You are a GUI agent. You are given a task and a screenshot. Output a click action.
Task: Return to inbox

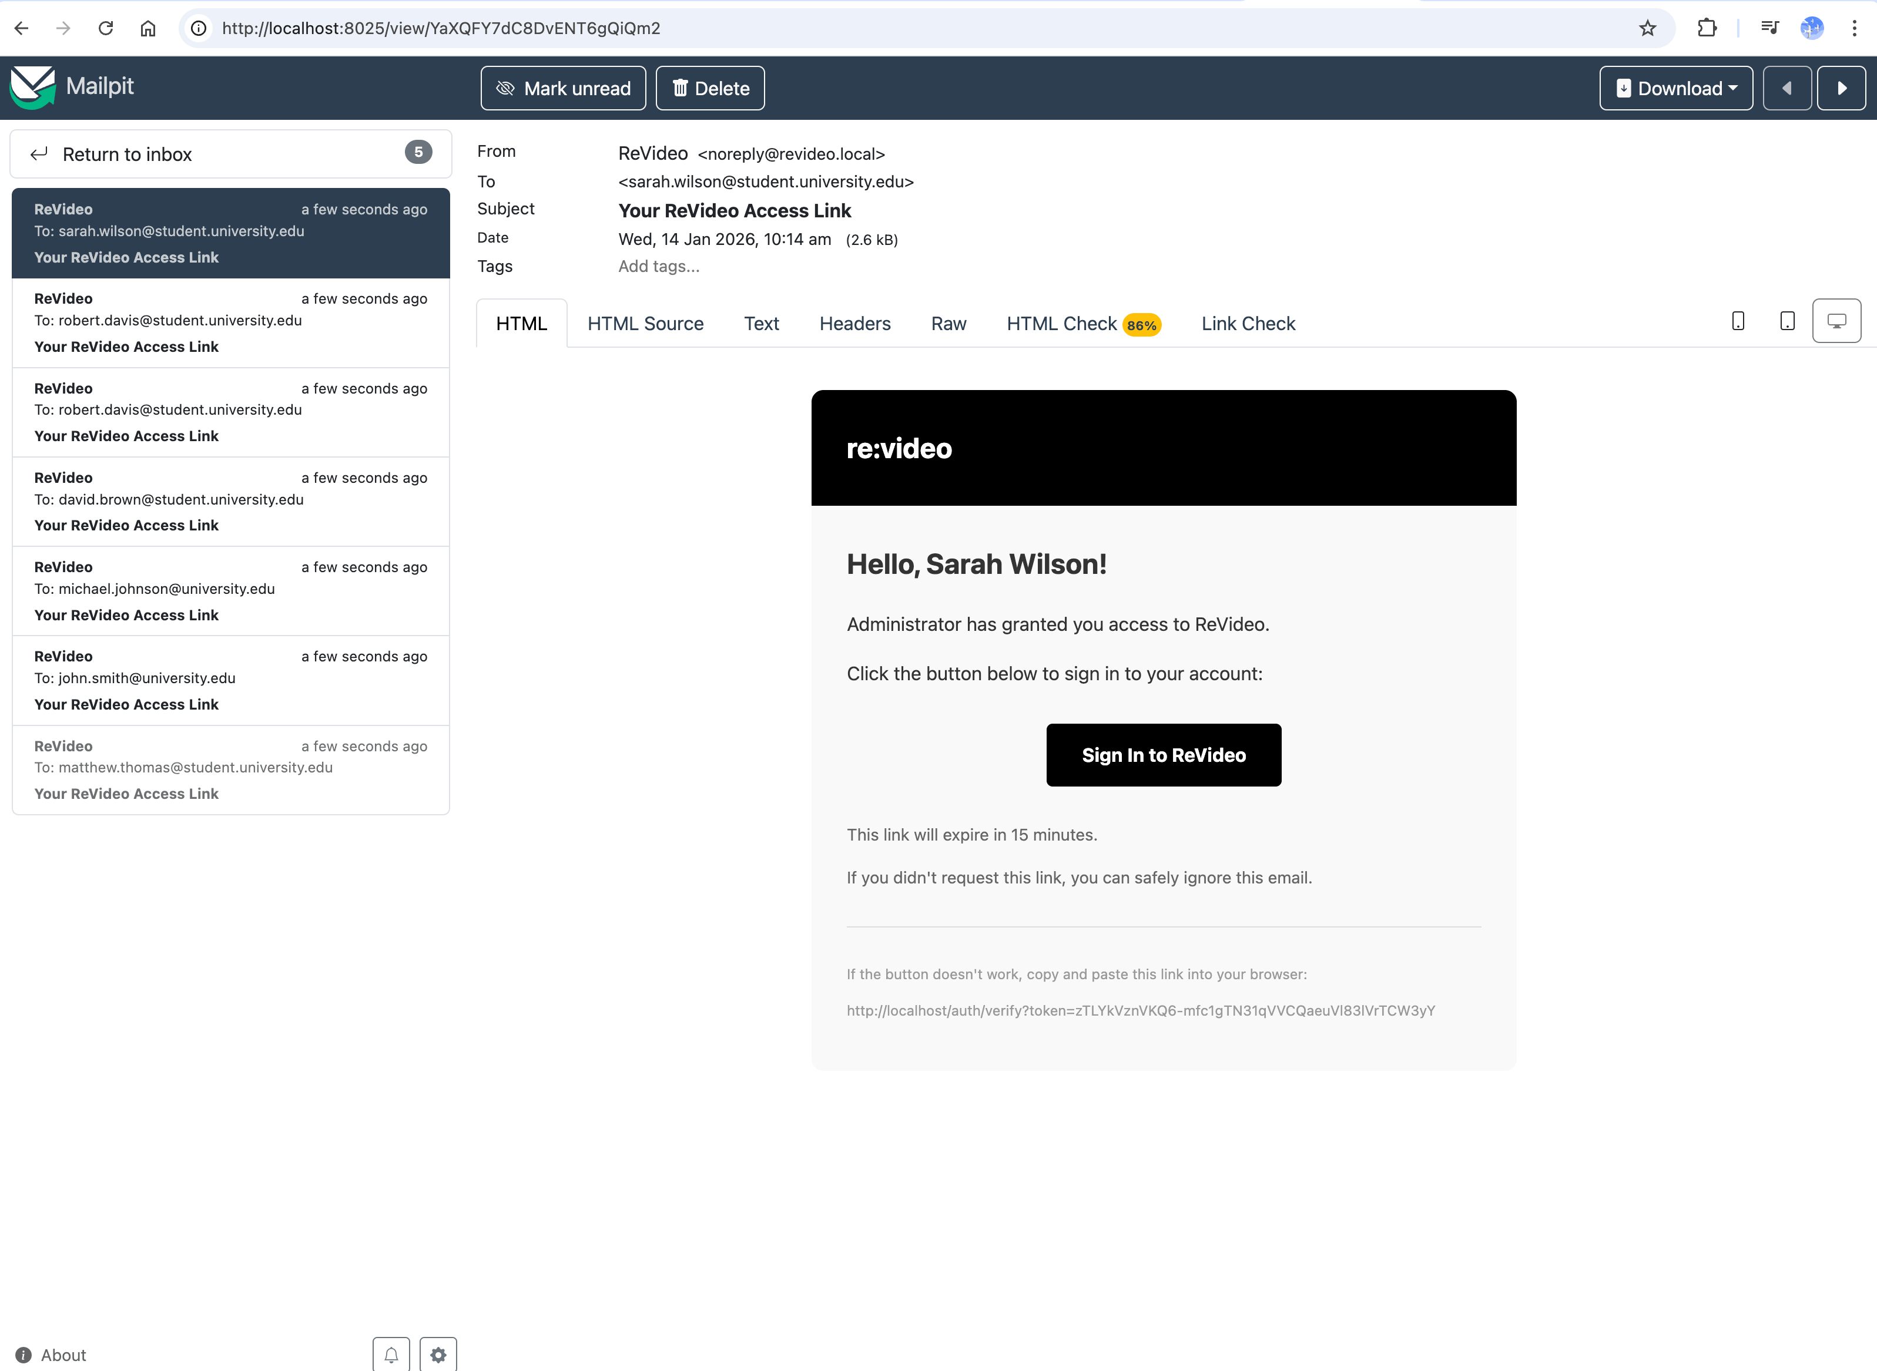128,153
